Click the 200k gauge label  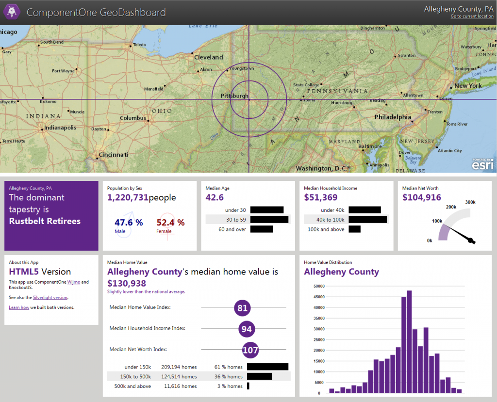[x=451, y=207]
